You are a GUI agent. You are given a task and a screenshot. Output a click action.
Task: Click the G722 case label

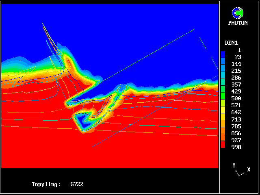[77, 184]
